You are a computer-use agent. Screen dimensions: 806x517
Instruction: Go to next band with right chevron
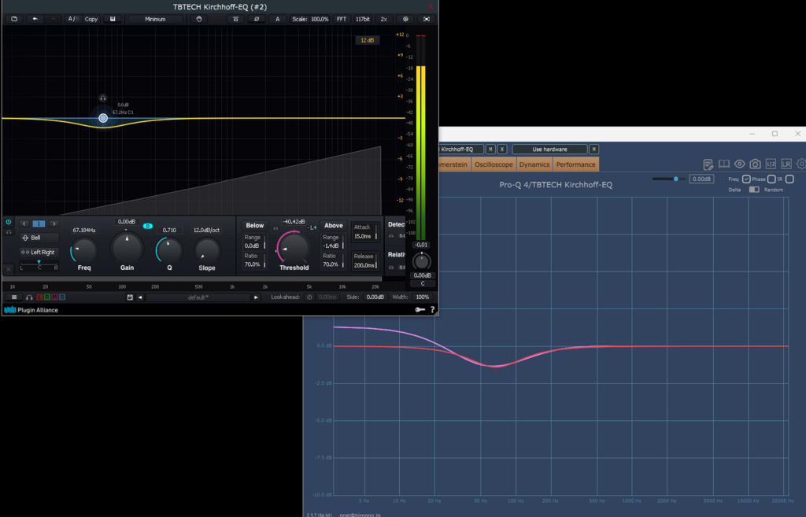click(54, 223)
